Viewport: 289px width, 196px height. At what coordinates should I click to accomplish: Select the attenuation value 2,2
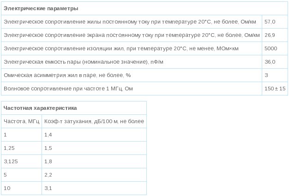coord(48,174)
